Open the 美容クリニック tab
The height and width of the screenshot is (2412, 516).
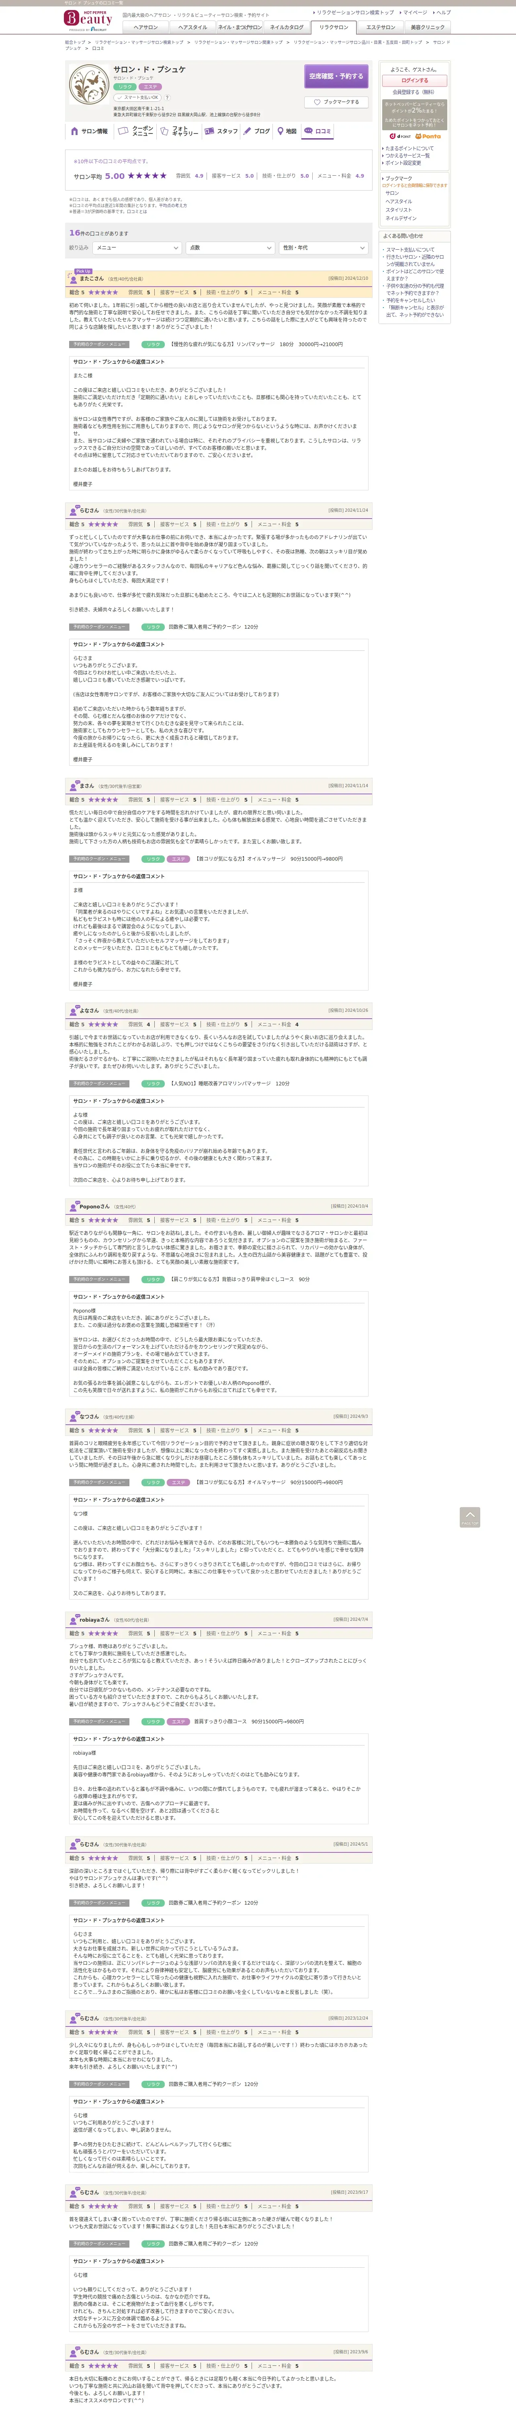tap(427, 27)
